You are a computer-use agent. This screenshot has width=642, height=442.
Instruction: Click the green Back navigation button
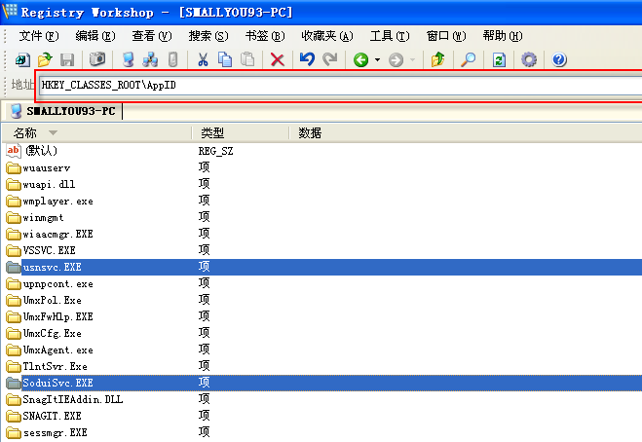tap(360, 60)
